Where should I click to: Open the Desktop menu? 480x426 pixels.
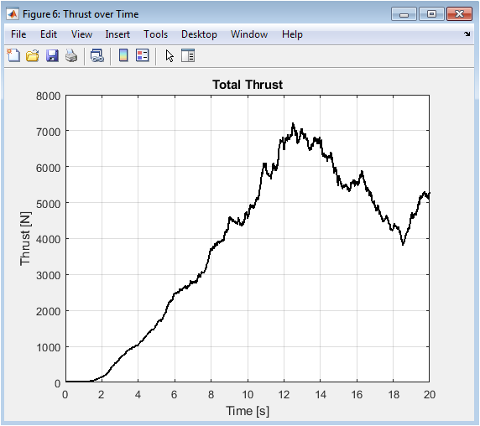[199, 34]
